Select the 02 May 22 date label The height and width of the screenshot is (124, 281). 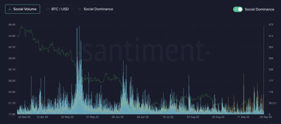coord(67,117)
